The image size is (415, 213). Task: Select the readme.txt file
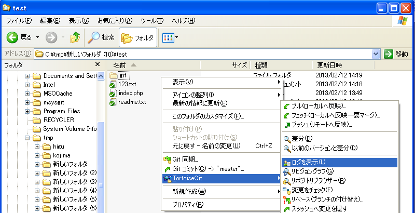(132, 102)
